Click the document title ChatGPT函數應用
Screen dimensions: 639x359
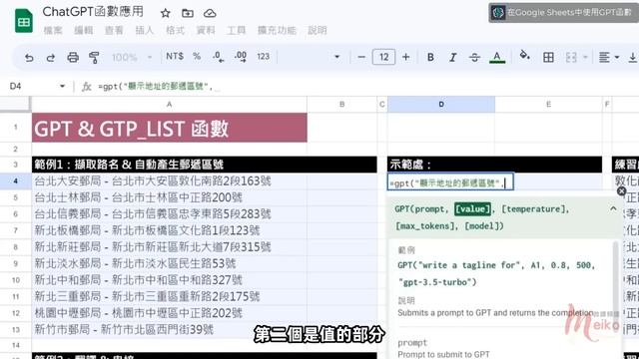point(93,11)
